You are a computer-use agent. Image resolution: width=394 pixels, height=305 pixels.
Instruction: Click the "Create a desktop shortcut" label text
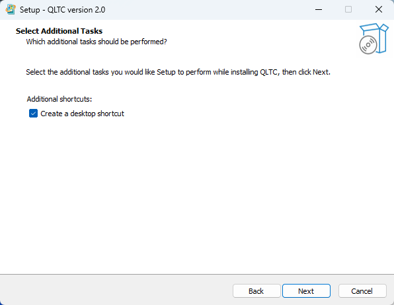point(82,114)
